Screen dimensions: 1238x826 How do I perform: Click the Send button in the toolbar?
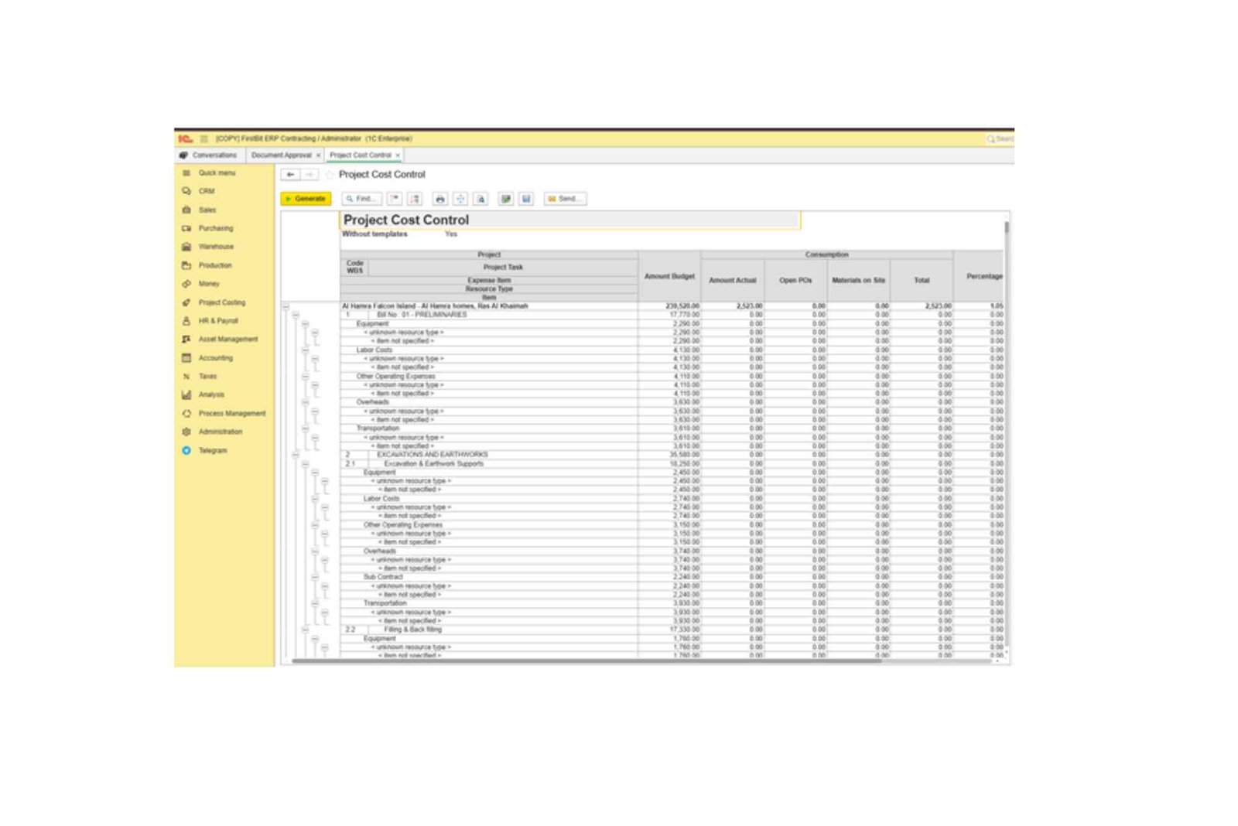click(564, 199)
